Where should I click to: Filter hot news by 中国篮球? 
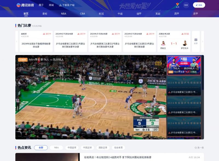pyautogui.click(x=72, y=147)
